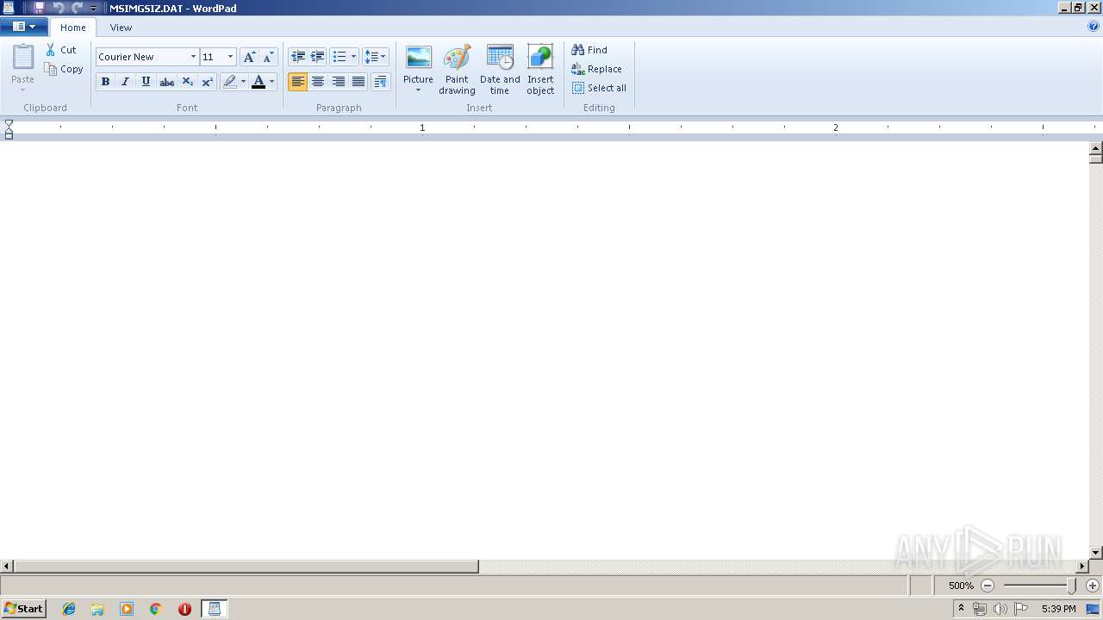Undo the last action

click(x=59, y=8)
